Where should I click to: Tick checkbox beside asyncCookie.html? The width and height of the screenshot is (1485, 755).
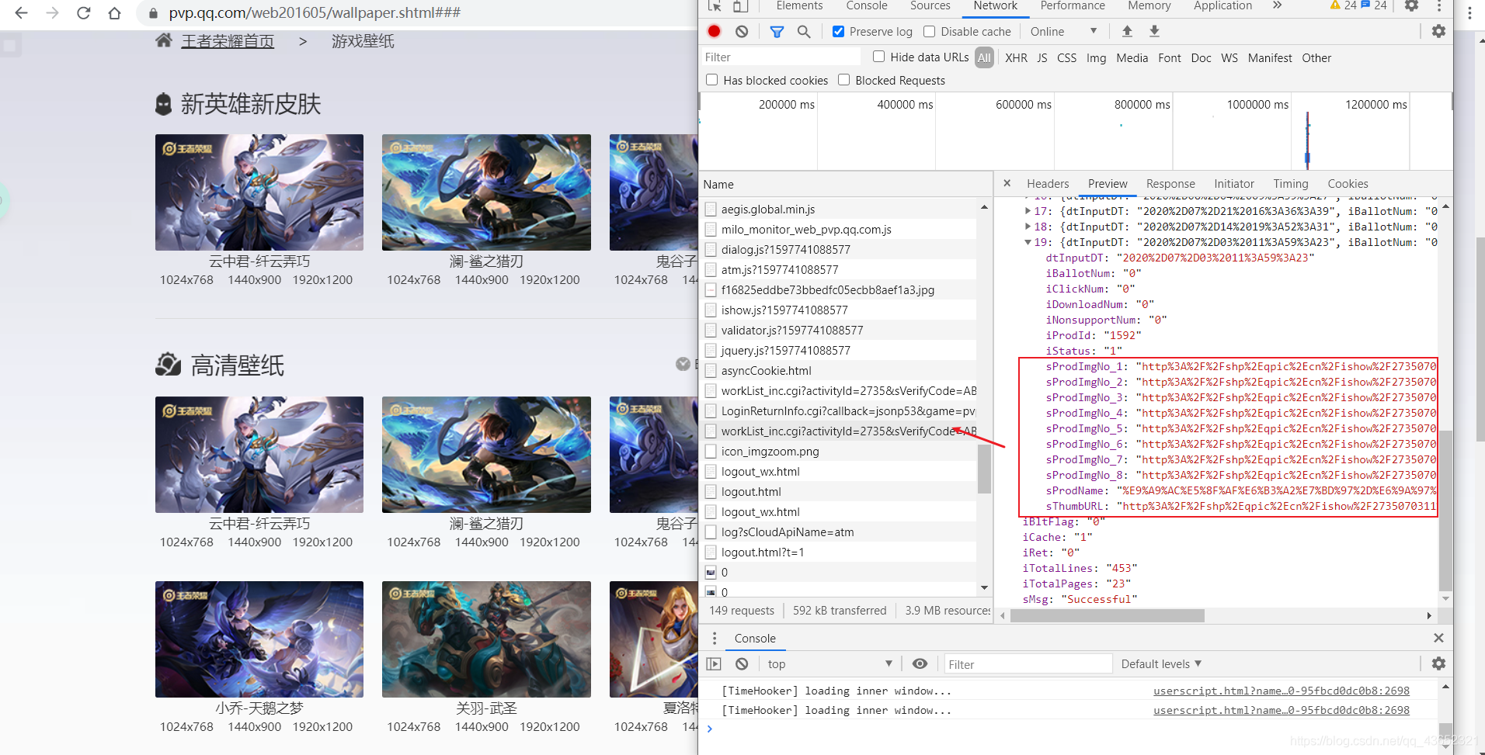coord(711,370)
